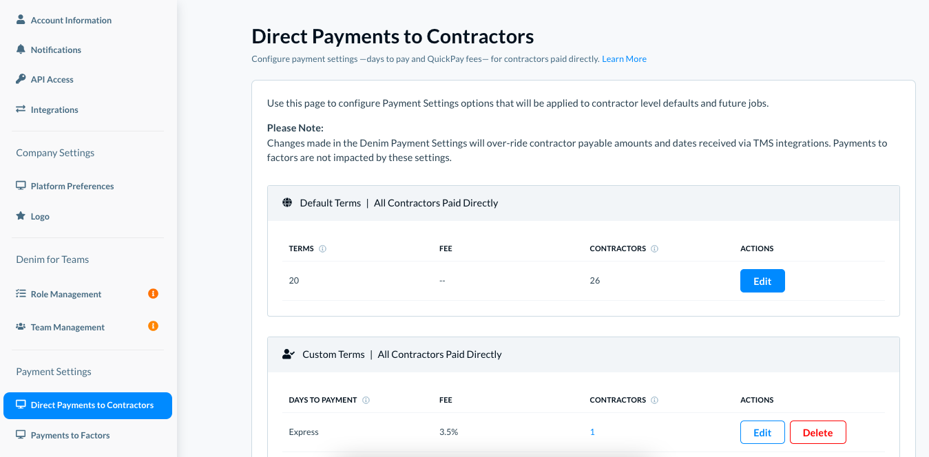Click the orange alert icon beside Team Management
The width and height of the screenshot is (929, 457).
pyautogui.click(x=154, y=326)
